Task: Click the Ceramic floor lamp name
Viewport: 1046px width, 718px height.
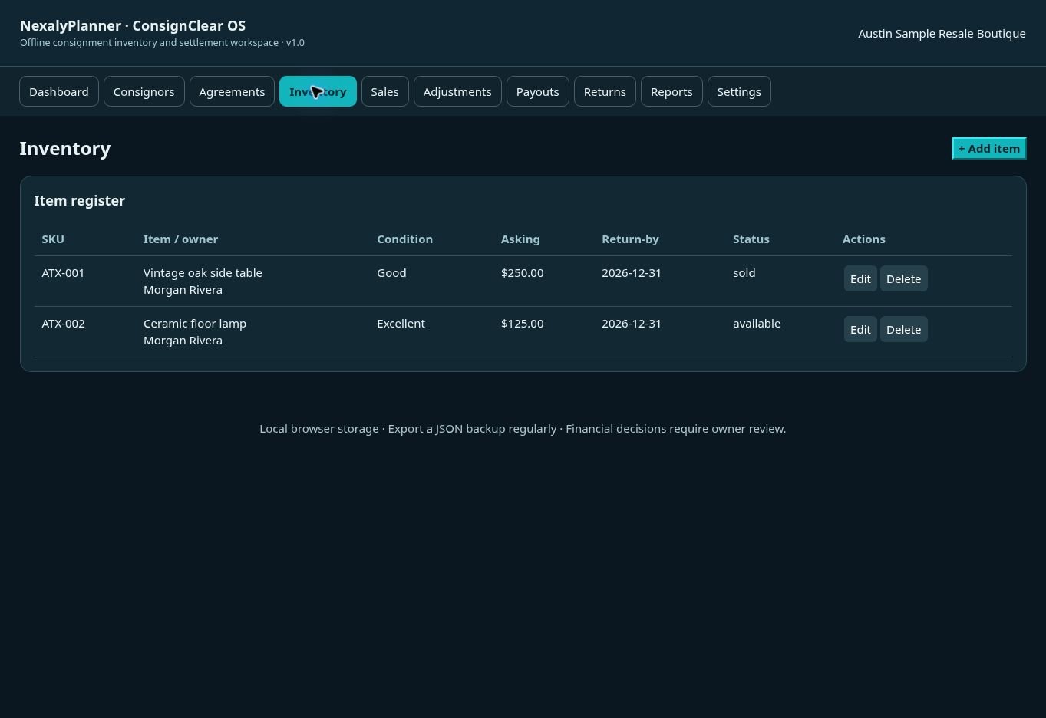Action: tap(195, 324)
